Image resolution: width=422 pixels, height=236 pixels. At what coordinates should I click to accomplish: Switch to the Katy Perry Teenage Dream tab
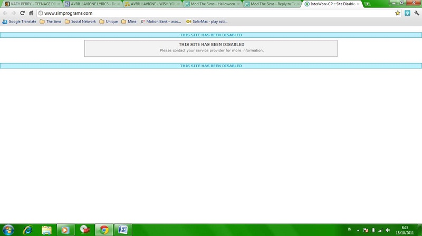[30, 4]
